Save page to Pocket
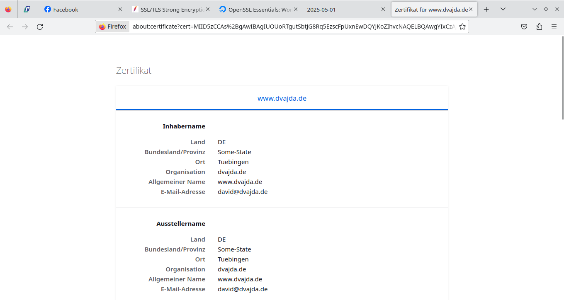This screenshot has width=564, height=300. coord(524,27)
